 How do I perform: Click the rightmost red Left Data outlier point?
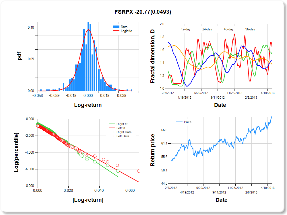(x=139, y=171)
